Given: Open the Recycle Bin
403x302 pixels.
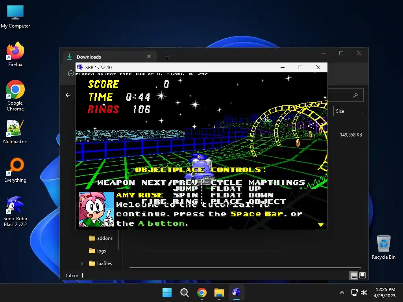Looking at the screenshot, I should (383, 247).
